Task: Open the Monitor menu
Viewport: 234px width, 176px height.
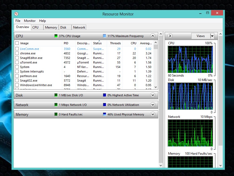Action: [30, 21]
